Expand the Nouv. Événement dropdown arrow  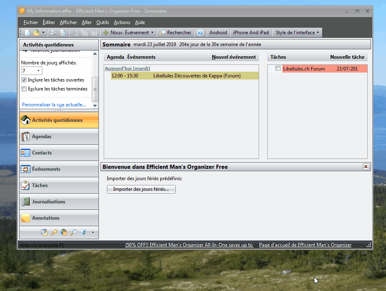pos(153,33)
